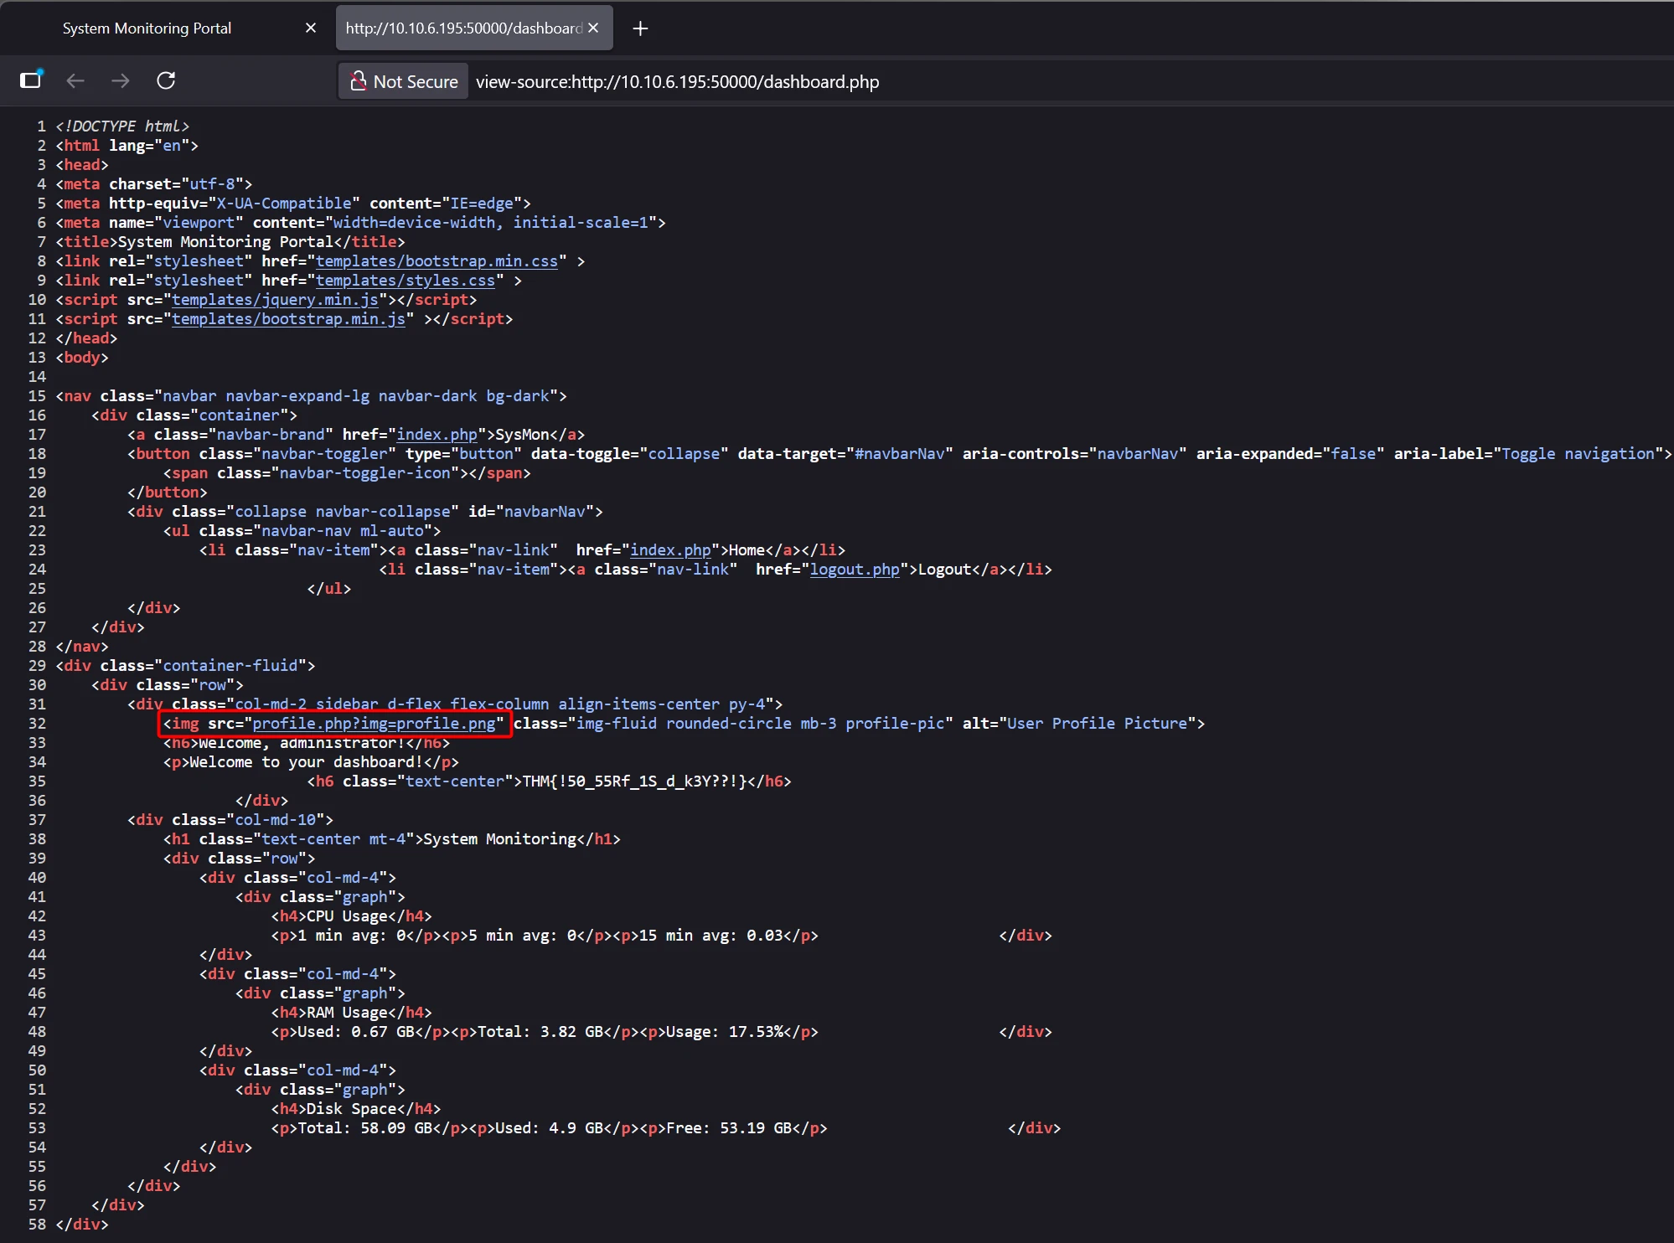
Task: Click the Home nav-link index.php href
Action: 670,550
